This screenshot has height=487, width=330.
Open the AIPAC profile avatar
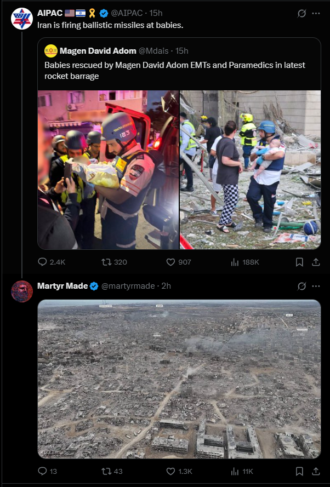pyautogui.click(x=22, y=19)
